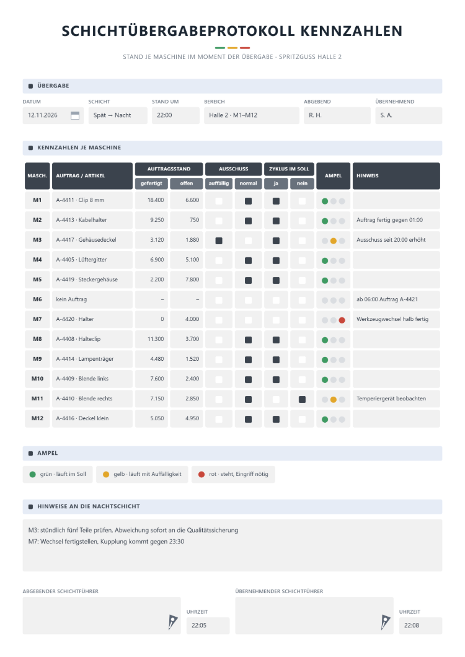Click the M4 machine label
The height and width of the screenshot is (657, 465).
tap(37, 260)
